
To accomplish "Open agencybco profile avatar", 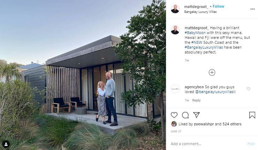I will (175, 89).
